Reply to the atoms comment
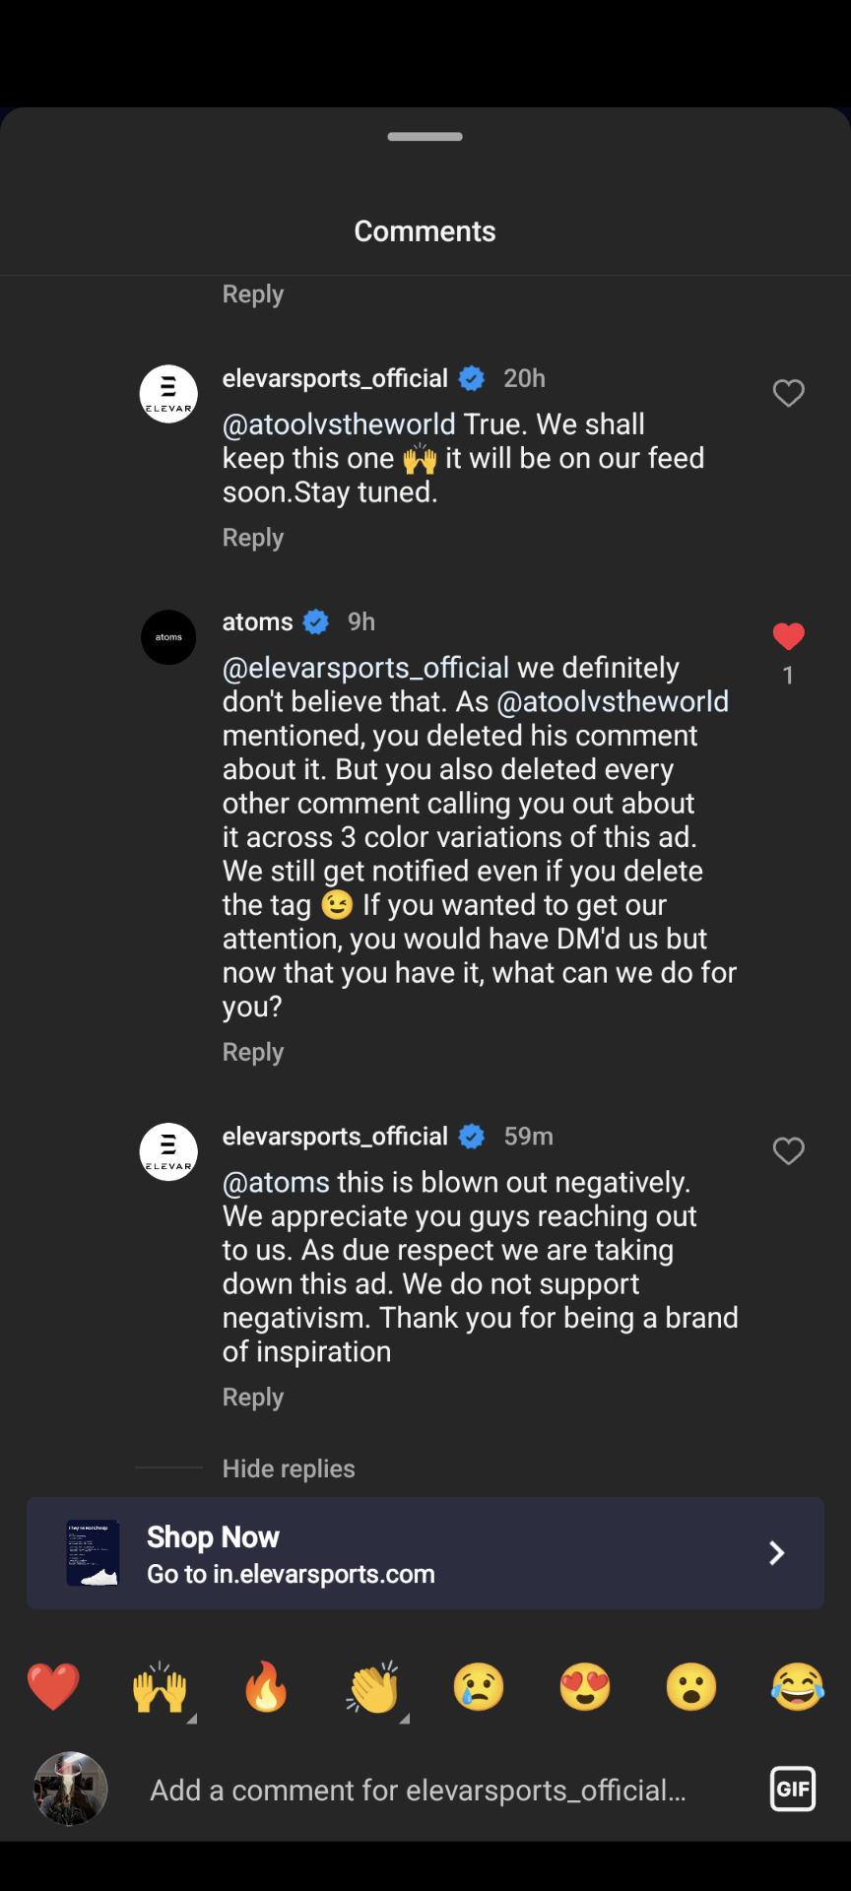 253,1052
